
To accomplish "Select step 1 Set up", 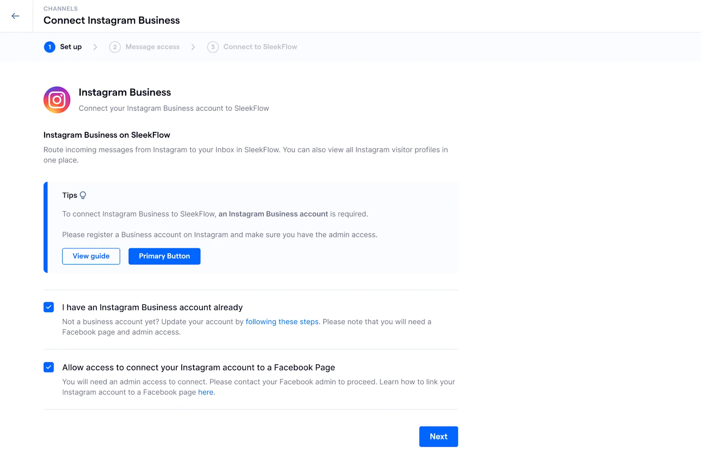I will coord(63,47).
